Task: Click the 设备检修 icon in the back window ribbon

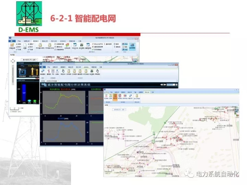Action: click(12, 46)
